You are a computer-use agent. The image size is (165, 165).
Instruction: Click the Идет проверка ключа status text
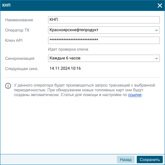tap(68, 49)
